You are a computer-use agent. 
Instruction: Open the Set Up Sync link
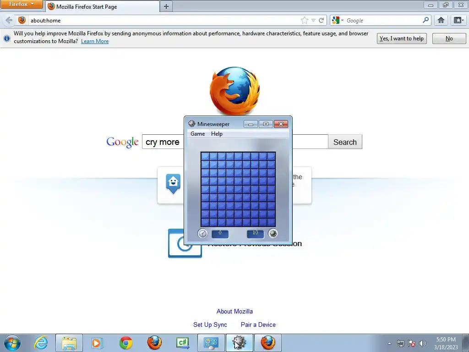coord(210,324)
